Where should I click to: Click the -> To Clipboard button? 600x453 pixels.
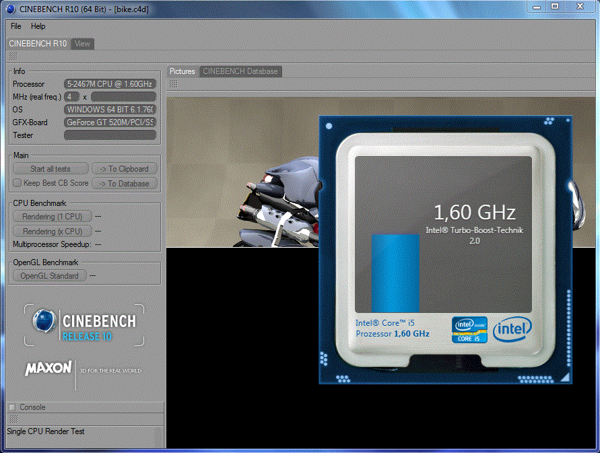125,169
